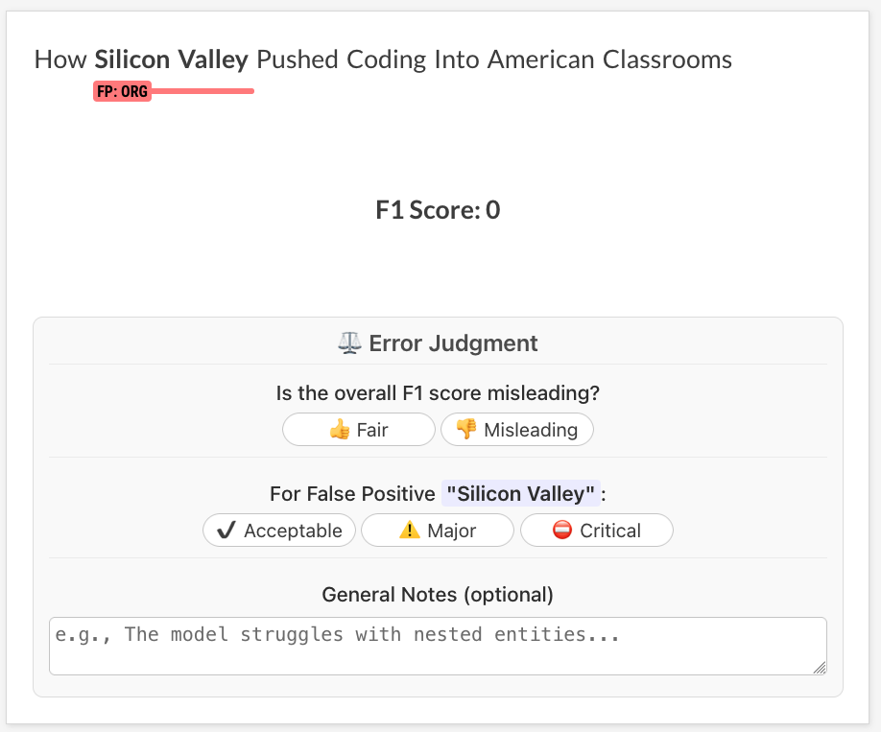Click the red FP: ORG tag
Screen dimensions: 881x732
click(122, 92)
